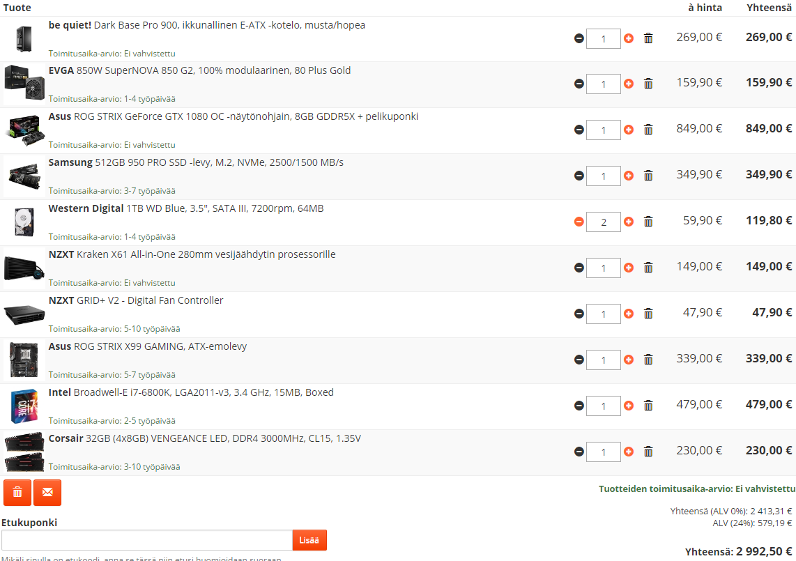Open Asus ROG STRIX GeForce GTX 1080 link
The height and width of the screenshot is (561, 796).
[234, 116]
